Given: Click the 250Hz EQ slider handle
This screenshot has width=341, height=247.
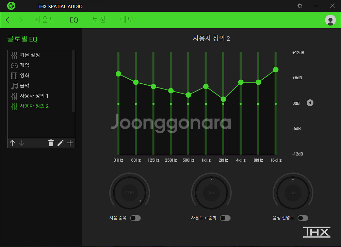Looking at the screenshot, I should tap(171, 90).
